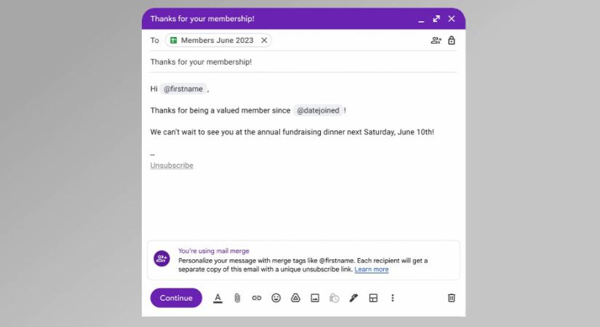Select the @firstname merge tag
Screen dimensions: 600x327
tap(183, 89)
